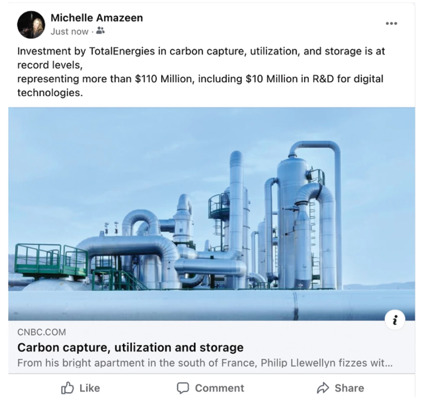The height and width of the screenshot is (403, 421).
Task: Click the line mentioning $110 Million
Action: 200,79
